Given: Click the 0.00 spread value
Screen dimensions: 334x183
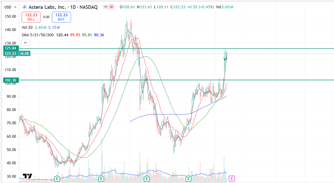Looking at the screenshot, I should click(x=46, y=17).
